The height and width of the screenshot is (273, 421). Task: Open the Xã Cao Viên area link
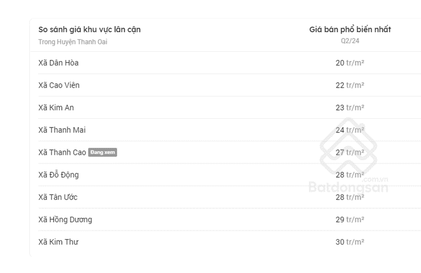(x=59, y=85)
